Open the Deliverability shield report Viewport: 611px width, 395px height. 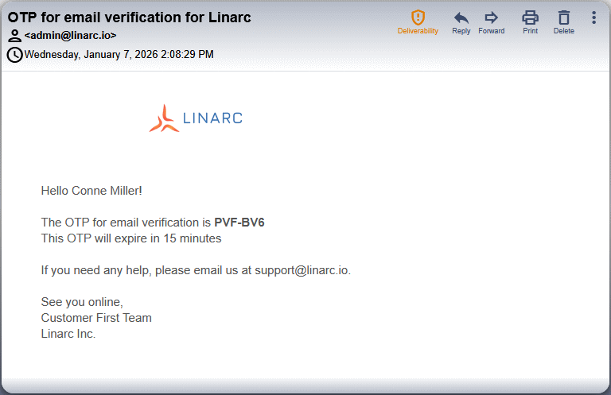tap(418, 21)
